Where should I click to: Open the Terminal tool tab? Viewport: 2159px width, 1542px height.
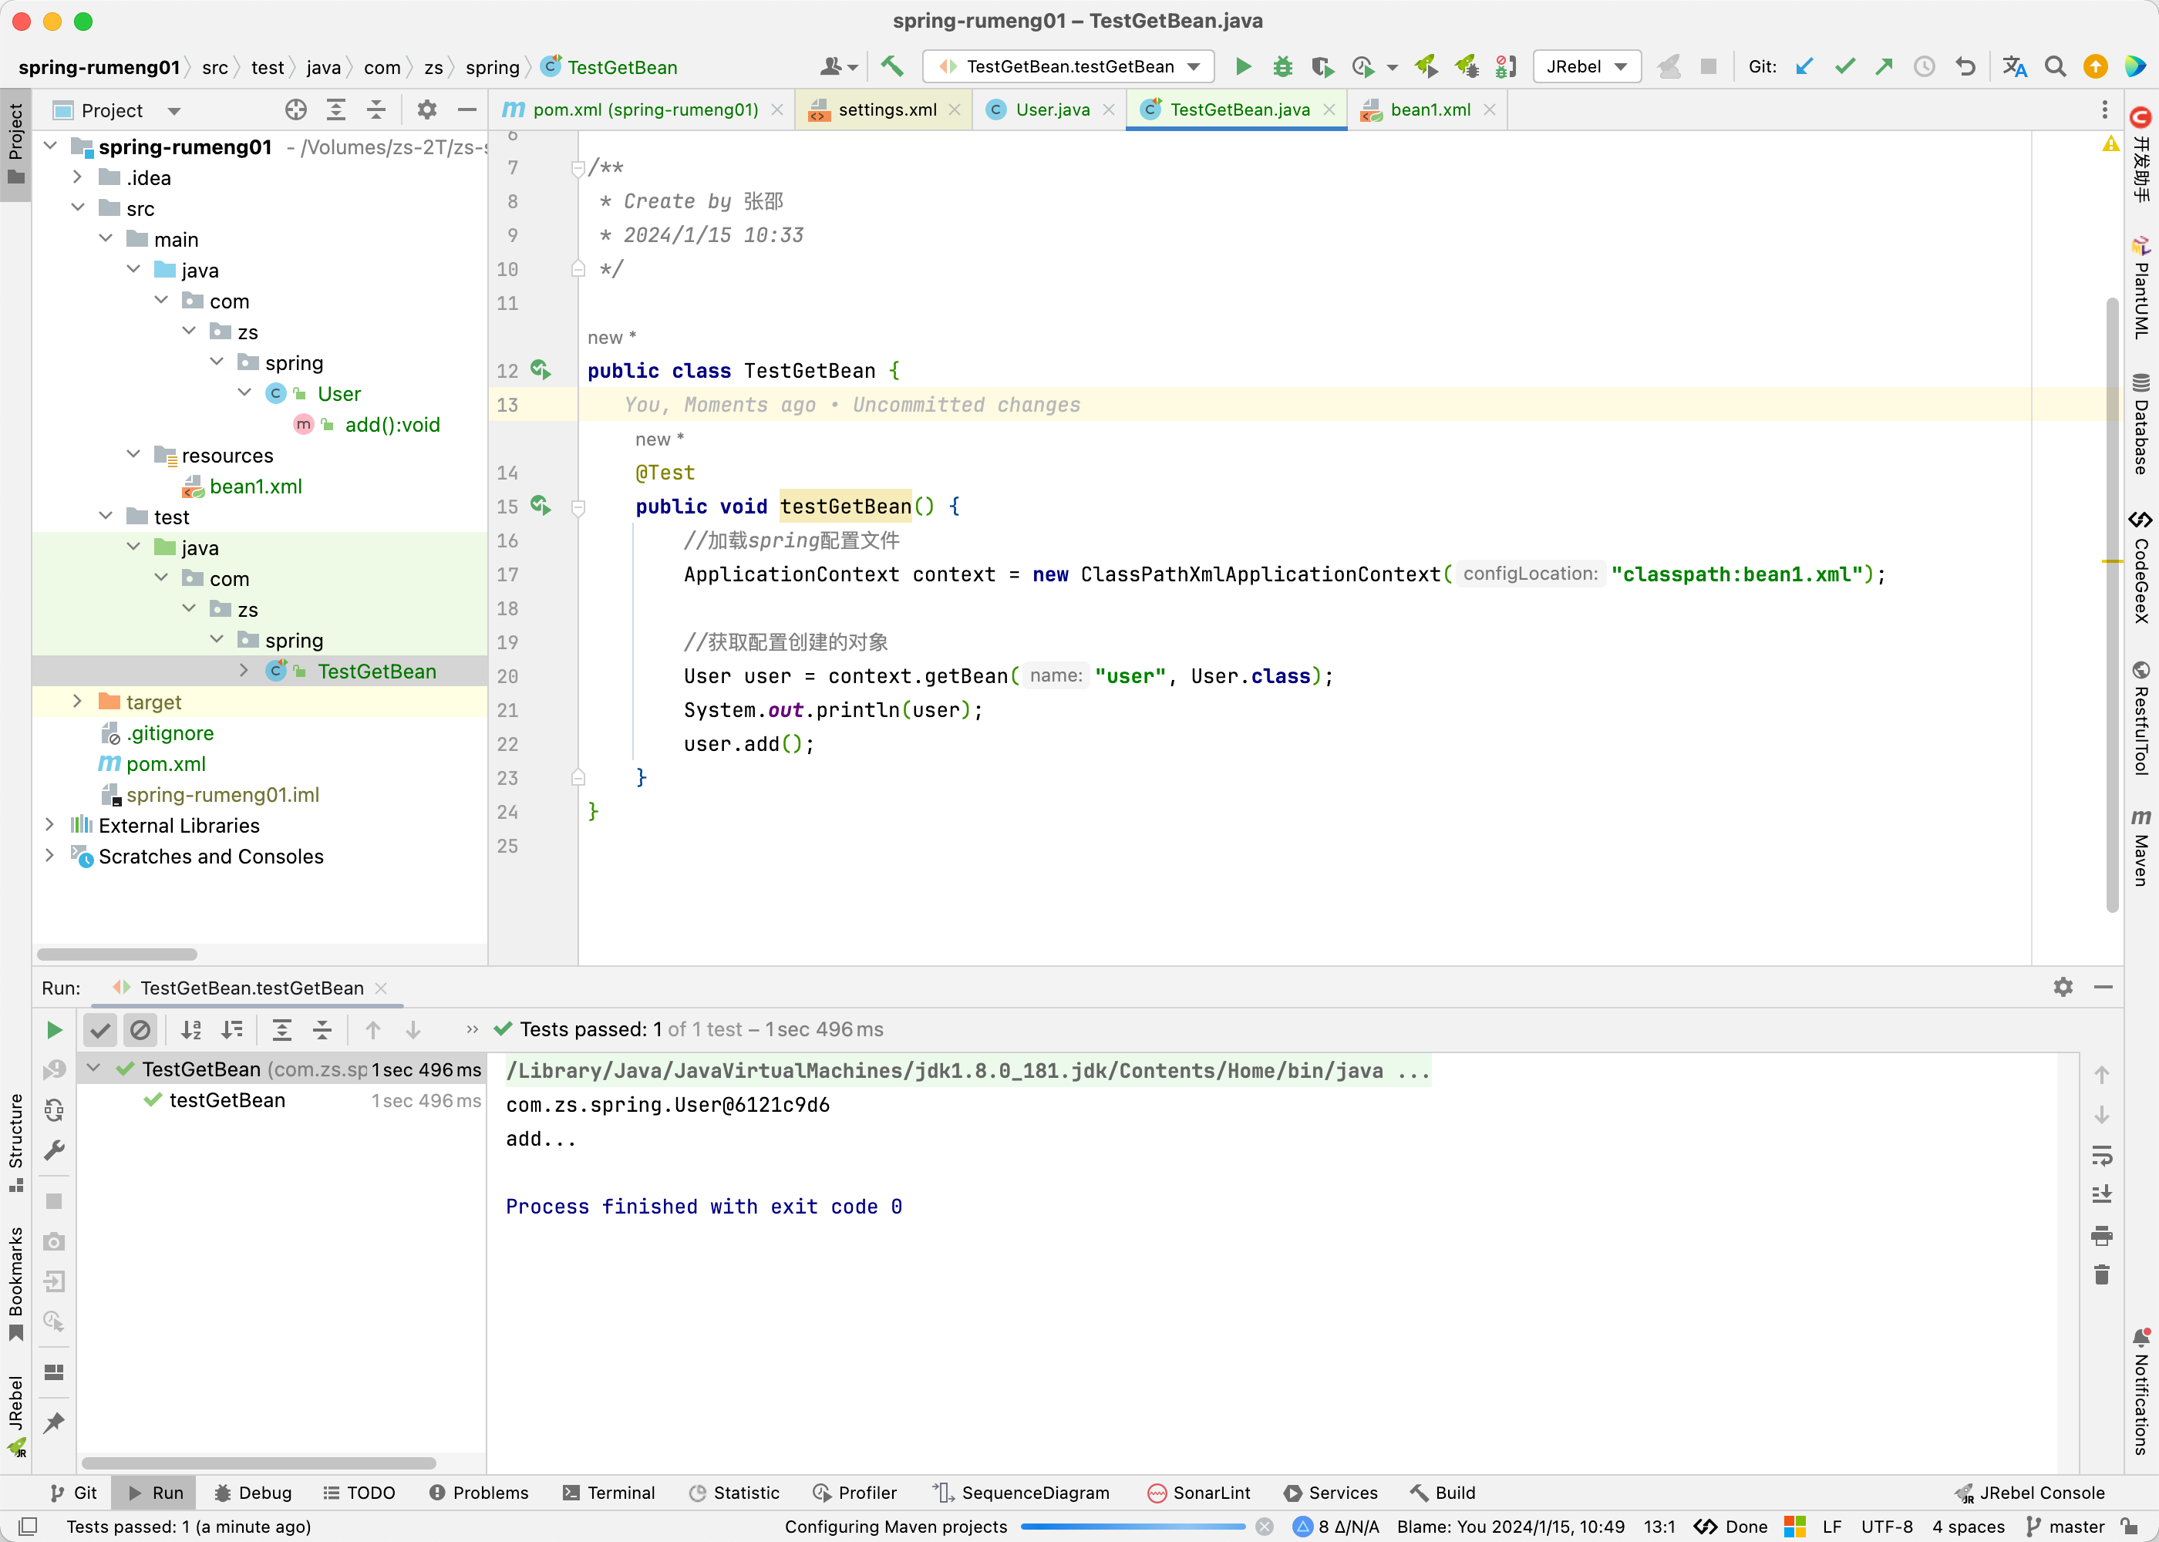[x=608, y=1493]
